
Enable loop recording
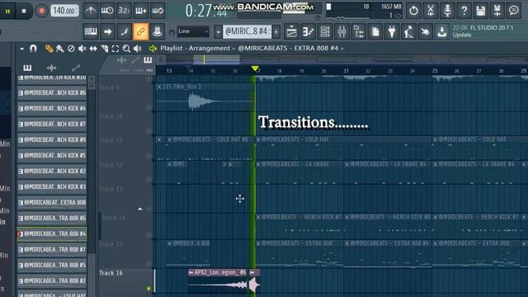click(x=158, y=11)
